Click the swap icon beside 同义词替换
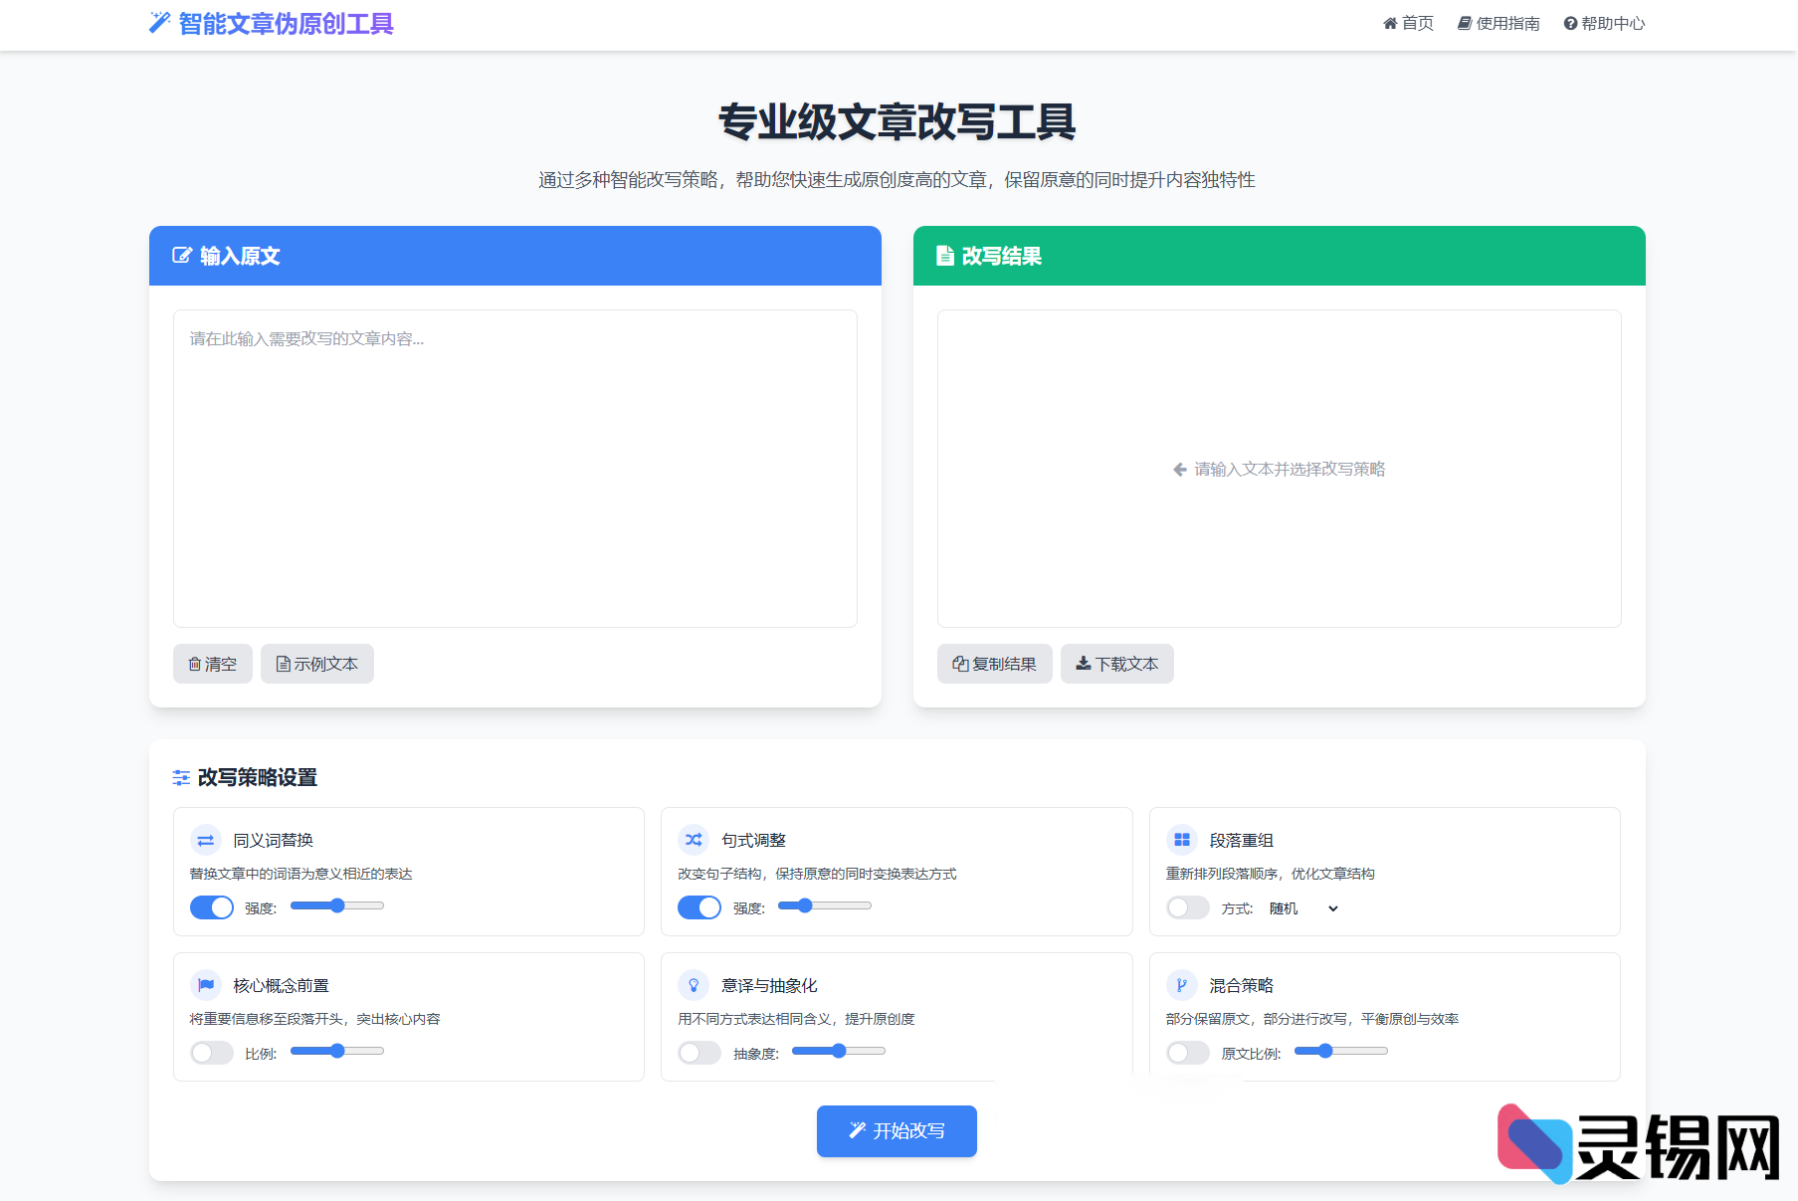The width and height of the screenshot is (1798, 1201). click(x=206, y=841)
